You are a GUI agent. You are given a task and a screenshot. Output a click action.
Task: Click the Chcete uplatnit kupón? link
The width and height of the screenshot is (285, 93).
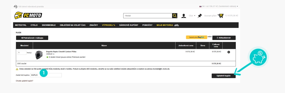tap(25, 81)
